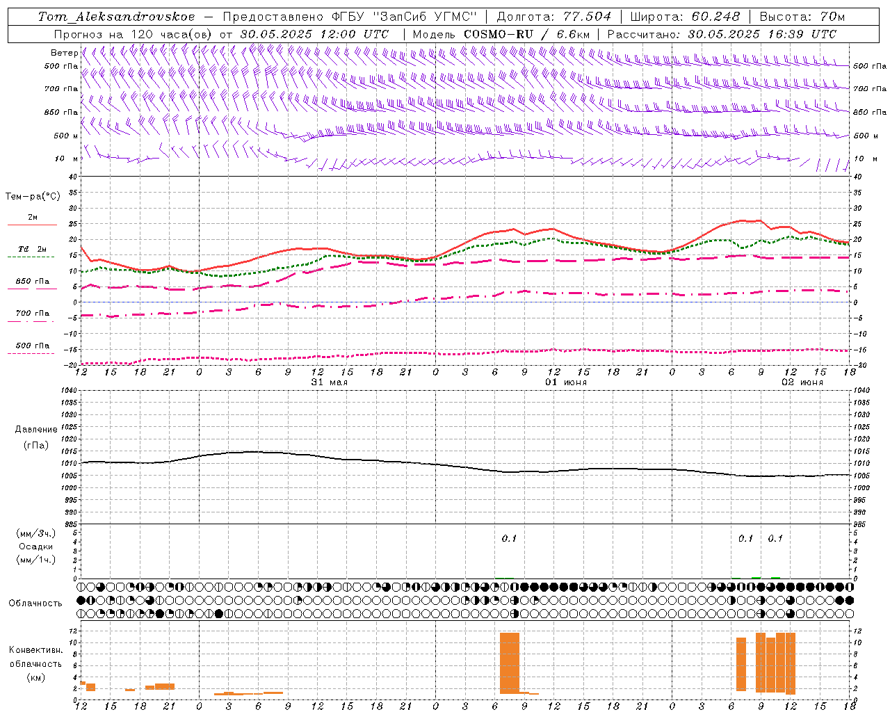
Task: Click the 'Конвективн.' convective cloud label
Action: (x=35, y=650)
